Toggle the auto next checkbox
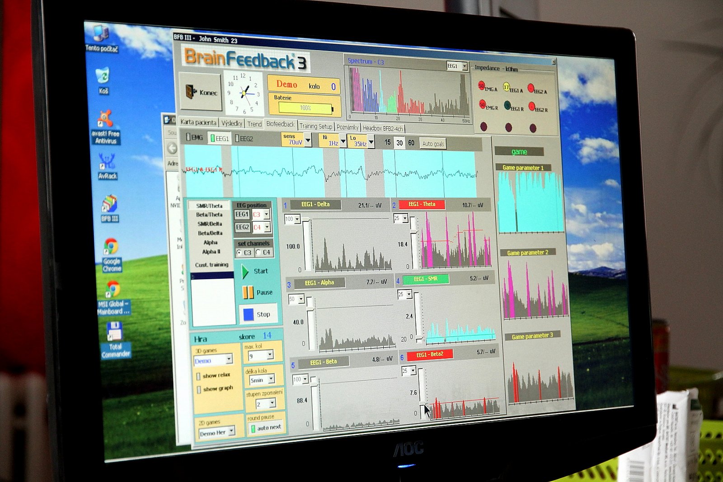The height and width of the screenshot is (482, 723). 253,428
